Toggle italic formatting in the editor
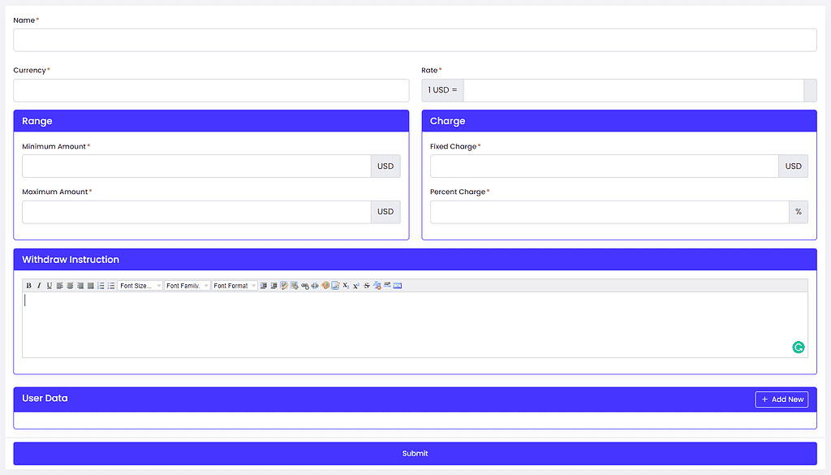 point(39,286)
